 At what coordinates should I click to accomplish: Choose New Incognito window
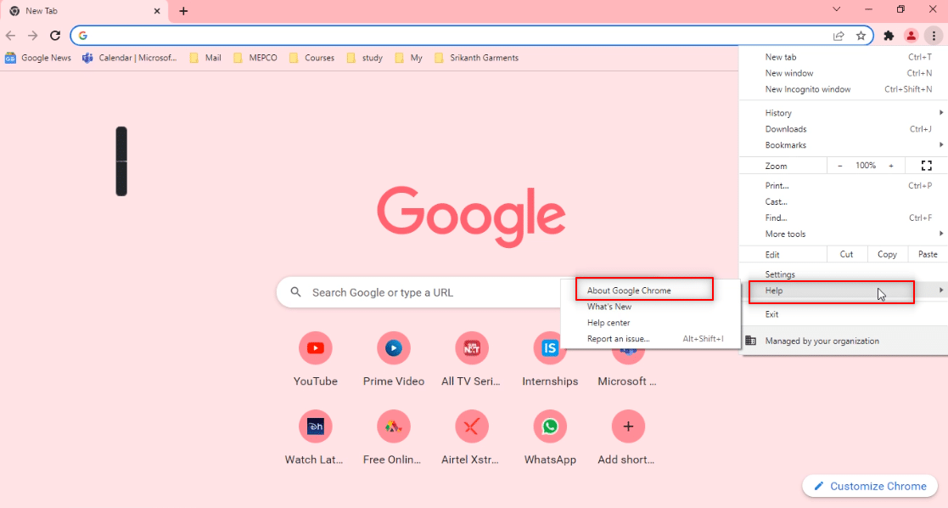844,89
